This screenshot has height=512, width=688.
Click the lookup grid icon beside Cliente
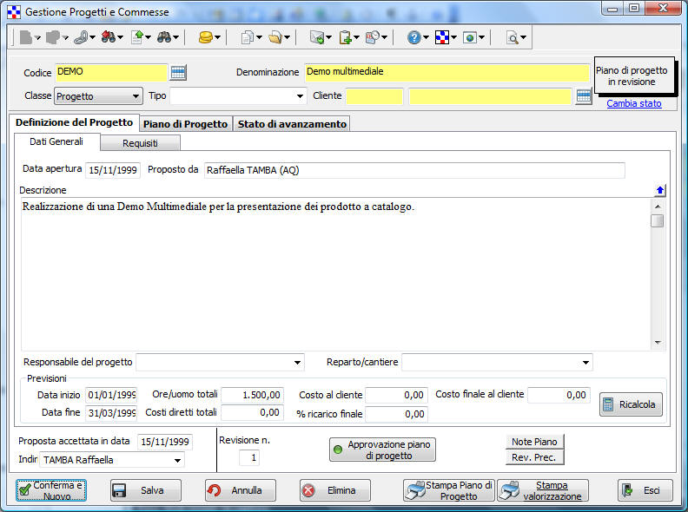(584, 96)
